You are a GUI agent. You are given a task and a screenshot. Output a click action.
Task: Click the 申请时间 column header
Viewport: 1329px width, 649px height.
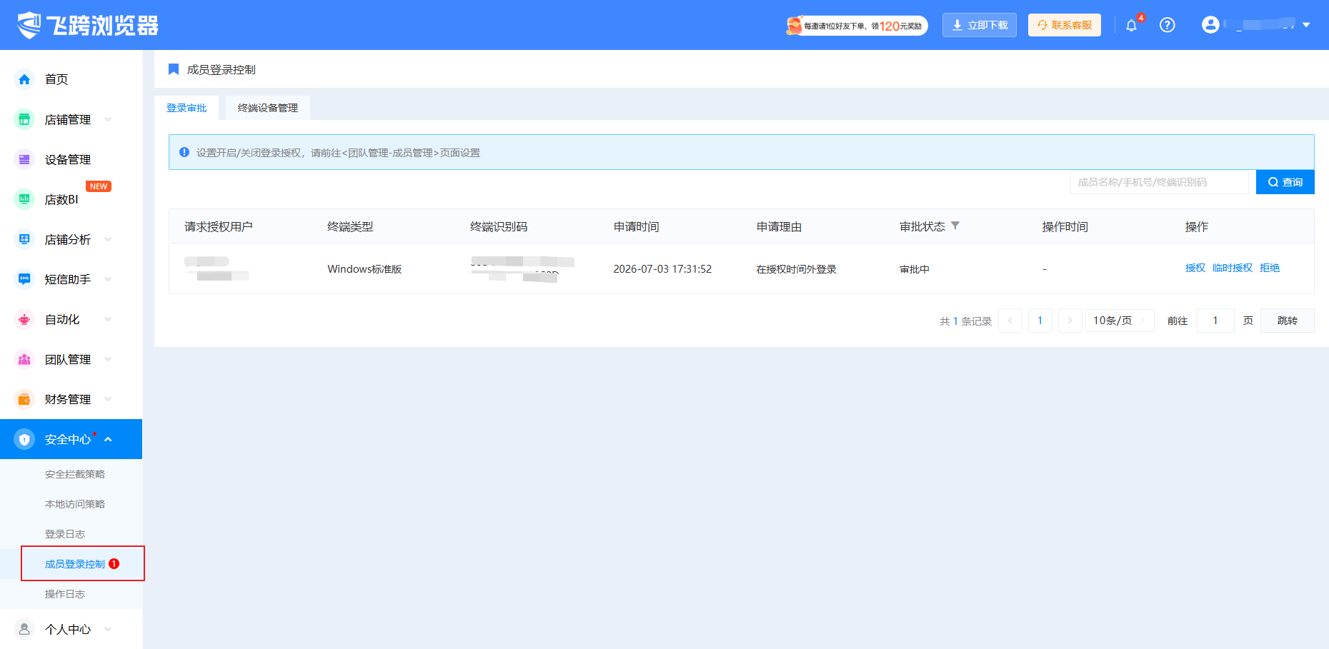(637, 226)
